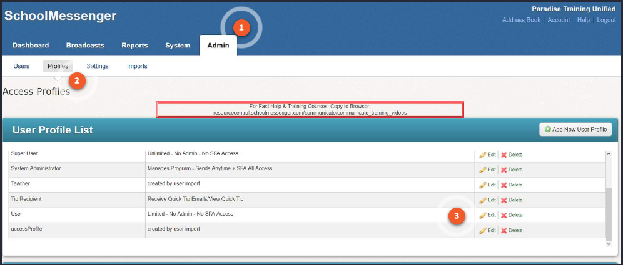Viewport: 623px width, 265px height.
Task: Go to the System tab
Action: coord(178,46)
